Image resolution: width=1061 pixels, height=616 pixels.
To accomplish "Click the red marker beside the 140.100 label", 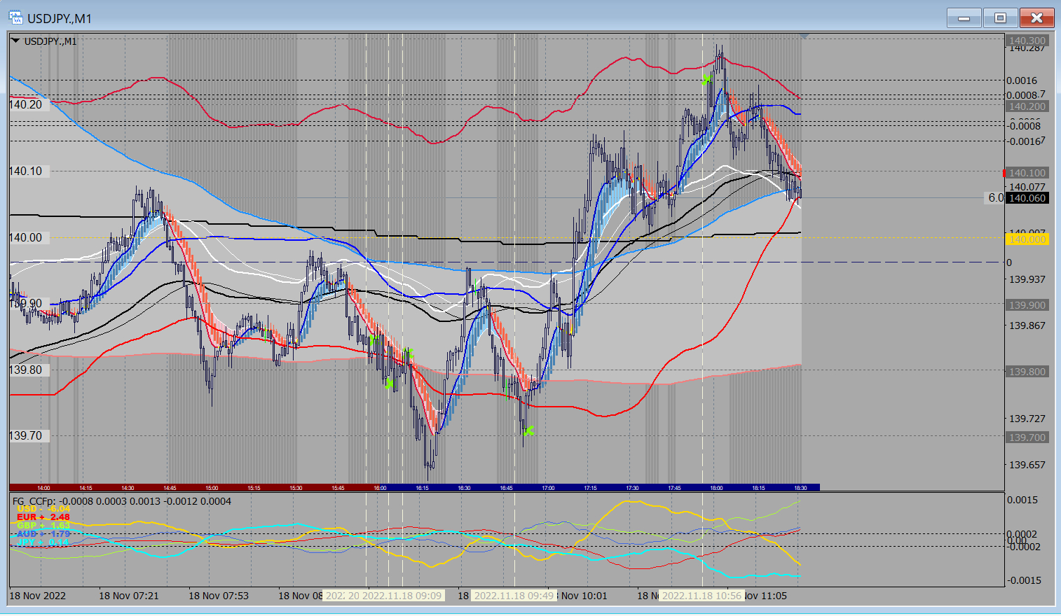I will pyautogui.click(x=1004, y=173).
